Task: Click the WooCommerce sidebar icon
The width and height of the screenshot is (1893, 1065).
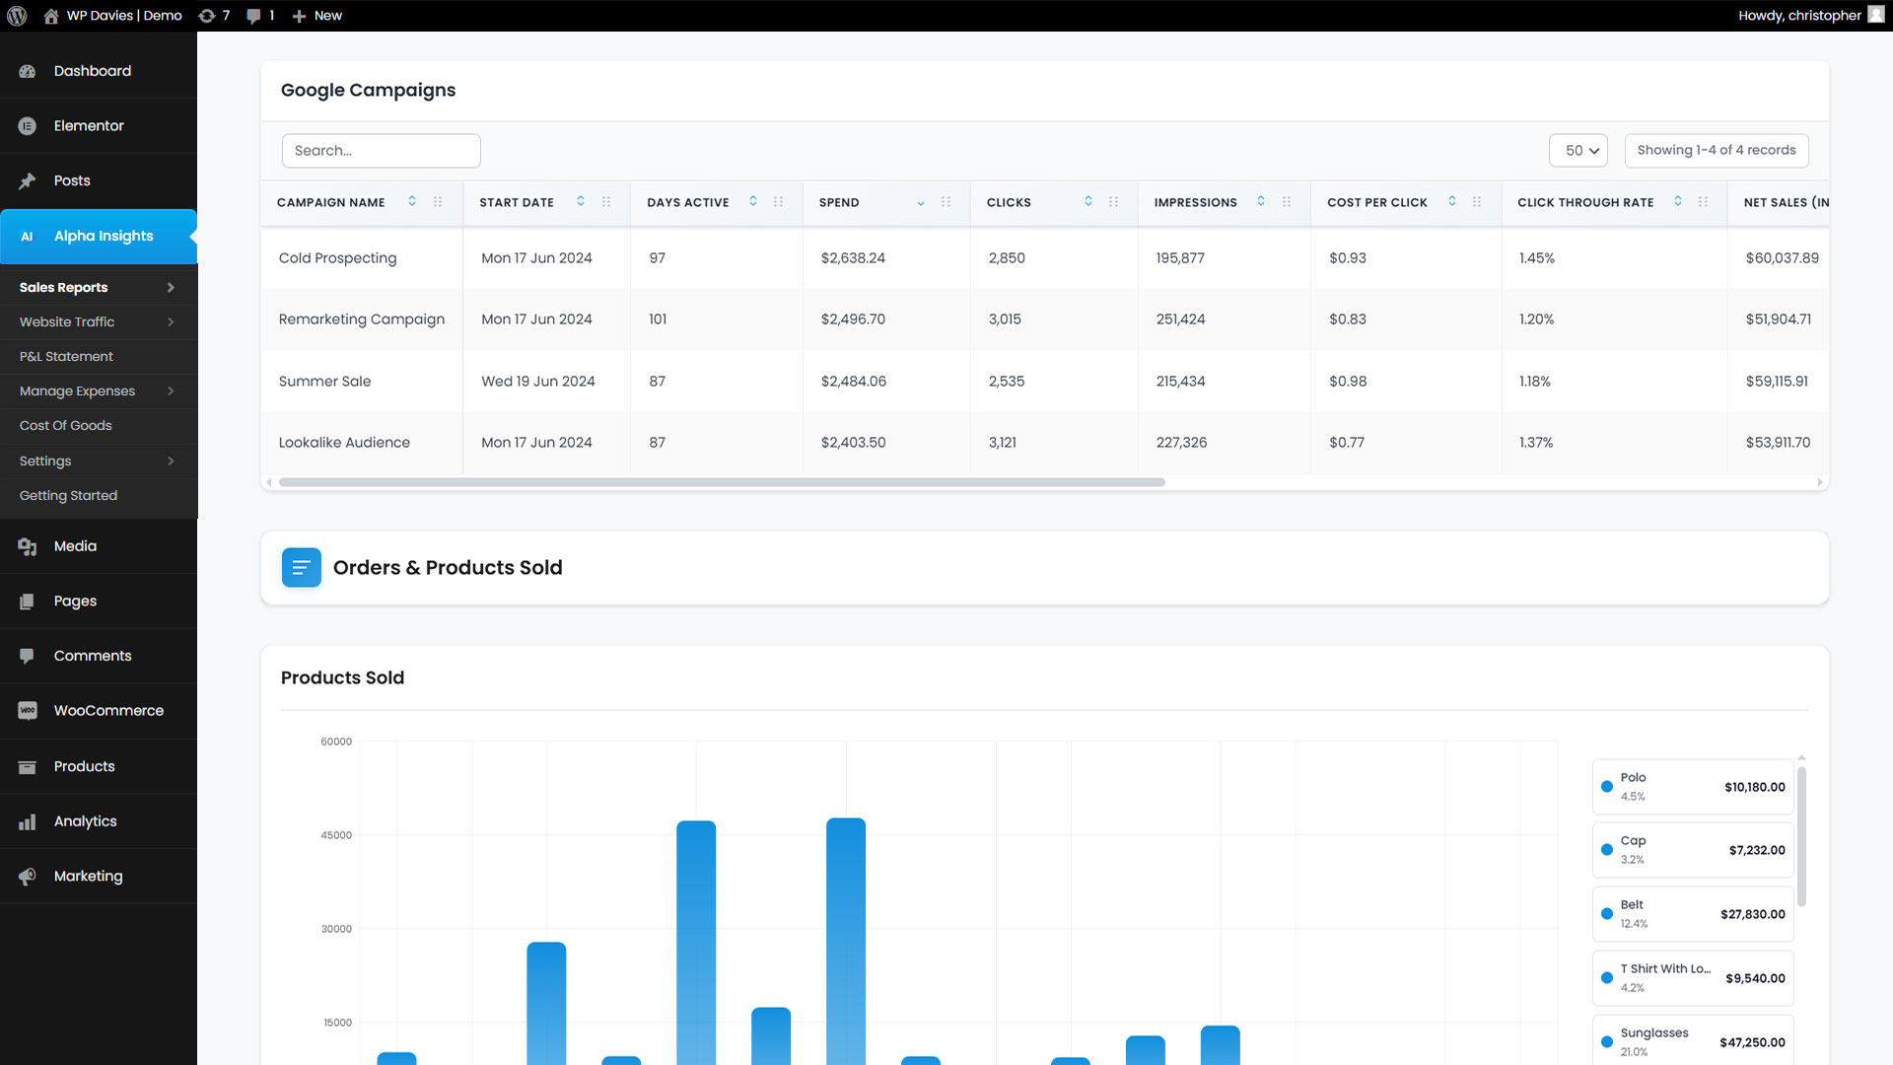Action: click(28, 711)
